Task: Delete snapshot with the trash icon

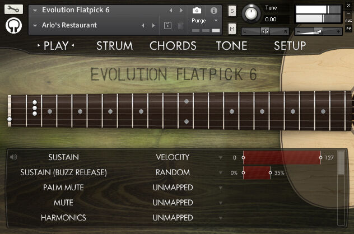Action: pyautogui.click(x=180, y=26)
